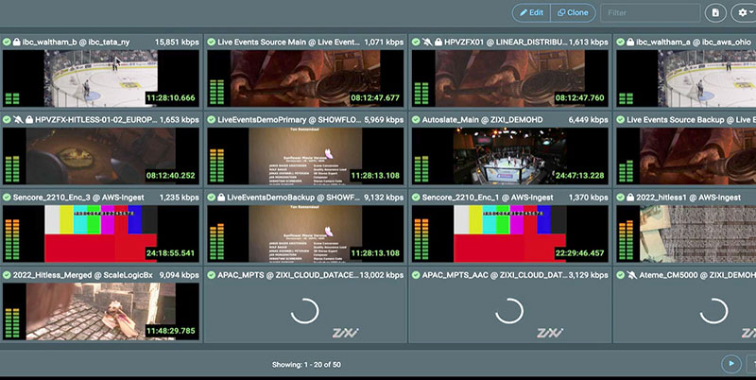The height and width of the screenshot is (380, 756).
Task: Click status check of Autoslate_Main
Action: [x=416, y=120]
